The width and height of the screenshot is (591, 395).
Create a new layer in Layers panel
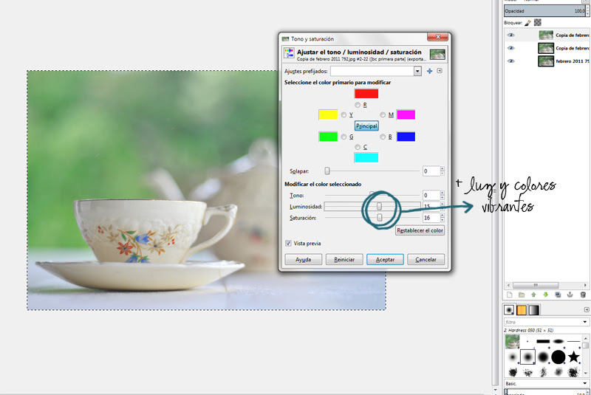pos(510,295)
